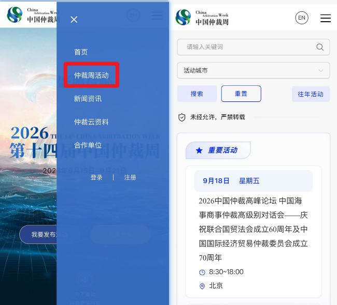Screen dimensions: 337x305
Task: Open the 2026中国仲裁高峰论坛 event title
Action: point(254,229)
